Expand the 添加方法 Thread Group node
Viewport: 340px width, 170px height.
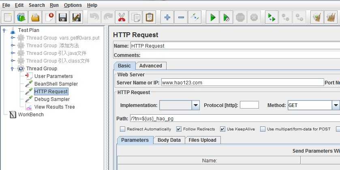[x=13, y=46]
